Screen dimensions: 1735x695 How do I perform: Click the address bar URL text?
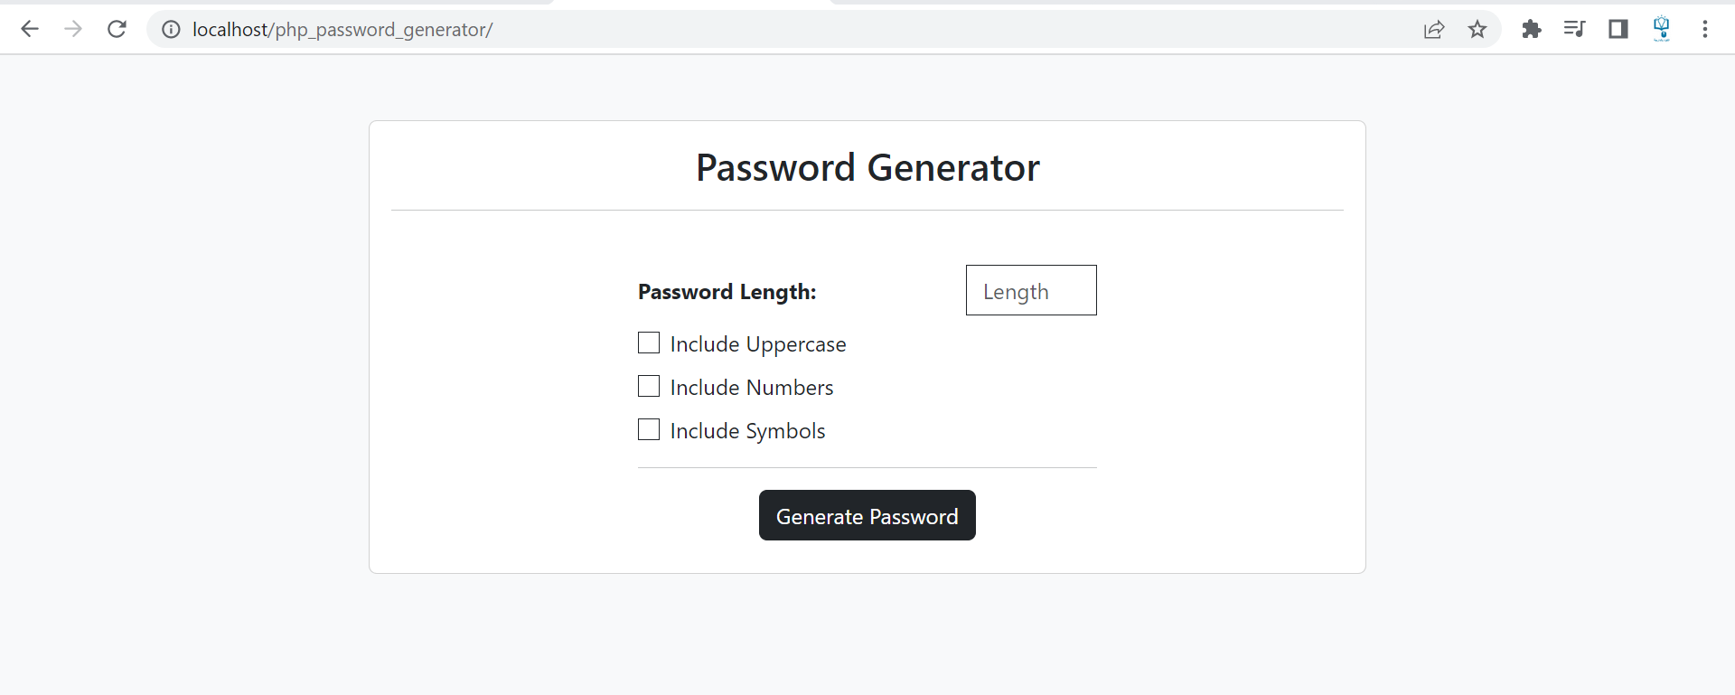(342, 30)
